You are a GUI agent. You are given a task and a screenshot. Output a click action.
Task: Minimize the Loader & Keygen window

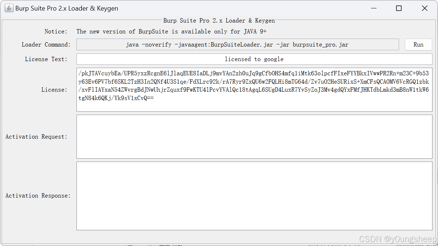[374, 8]
